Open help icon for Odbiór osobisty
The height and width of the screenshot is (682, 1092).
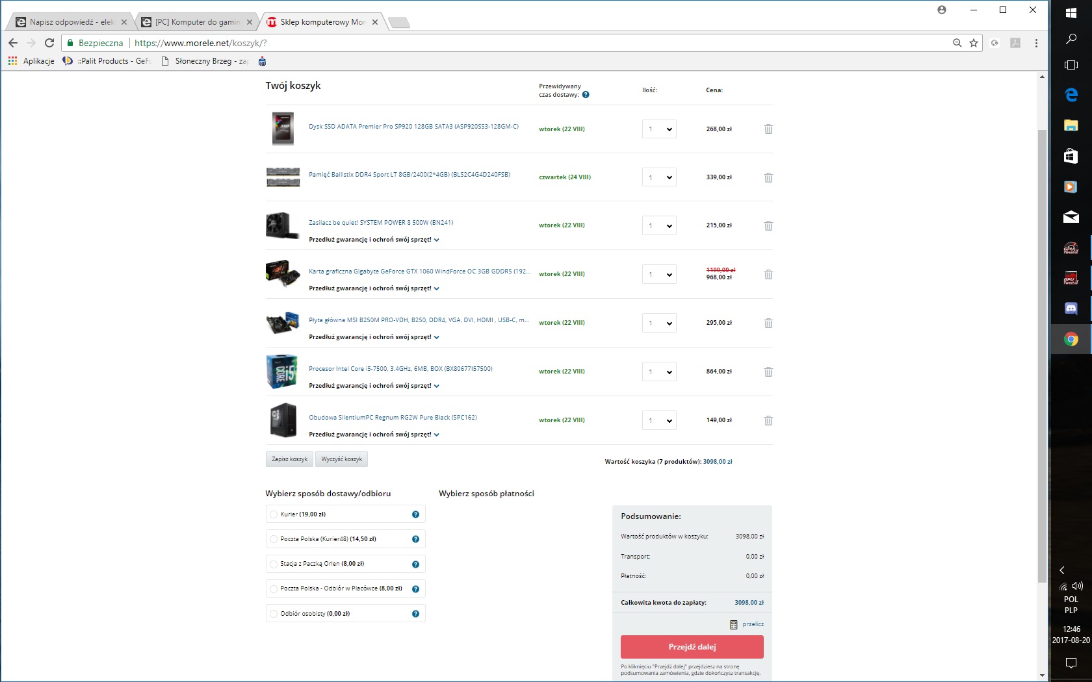(415, 614)
